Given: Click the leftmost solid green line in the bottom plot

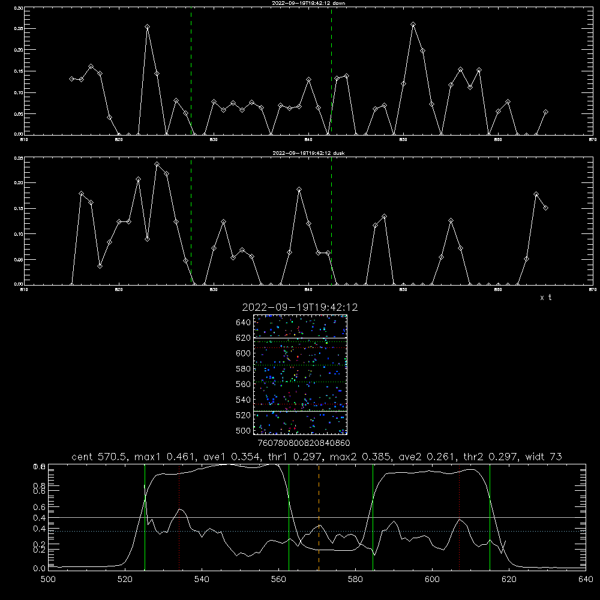Looking at the screenshot, I should tap(145, 517).
